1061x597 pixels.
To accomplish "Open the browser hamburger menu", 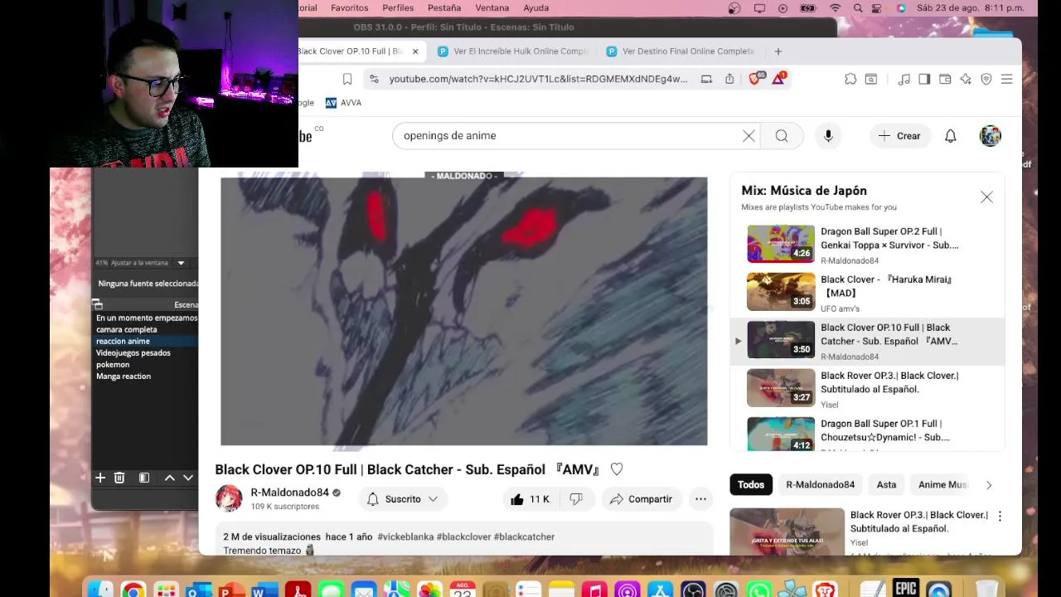I will coord(1006,79).
